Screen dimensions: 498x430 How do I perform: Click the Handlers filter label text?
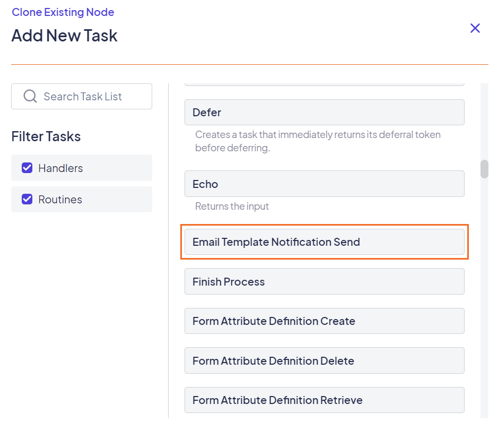[60, 168]
